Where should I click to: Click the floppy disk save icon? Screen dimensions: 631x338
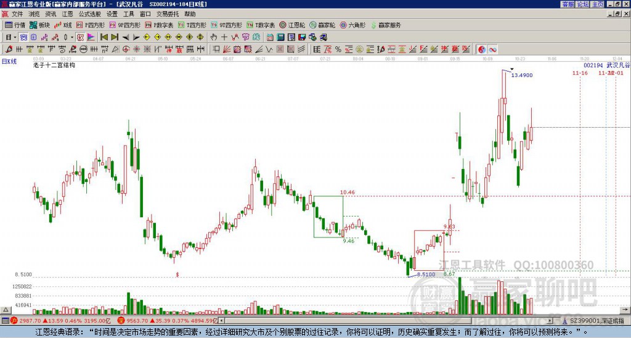302,37
